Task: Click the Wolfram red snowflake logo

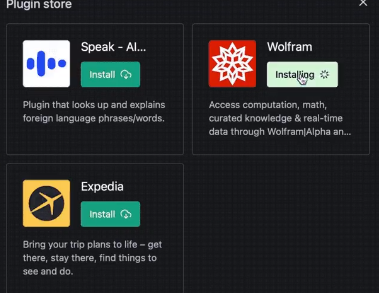Action: coord(232,64)
